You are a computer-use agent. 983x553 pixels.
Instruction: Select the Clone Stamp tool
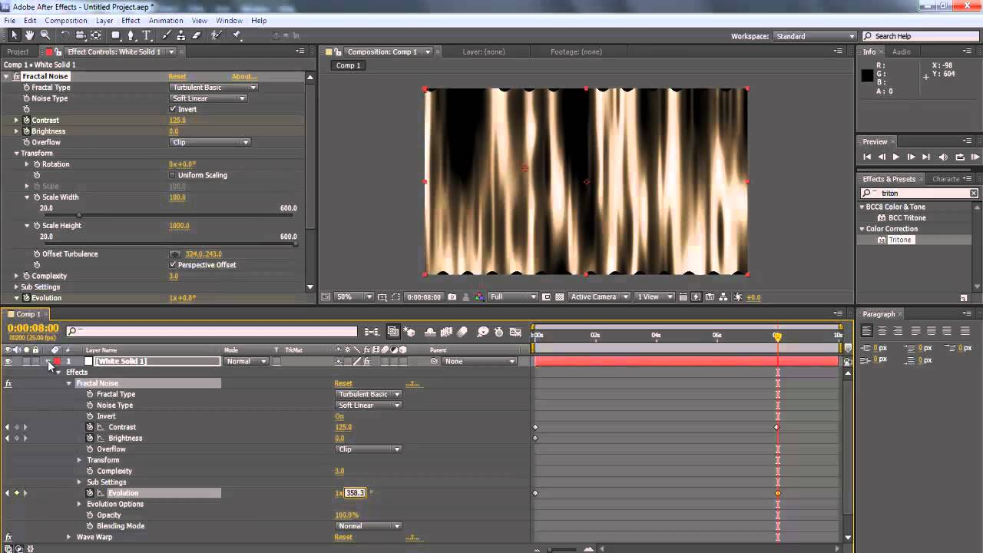click(x=180, y=35)
